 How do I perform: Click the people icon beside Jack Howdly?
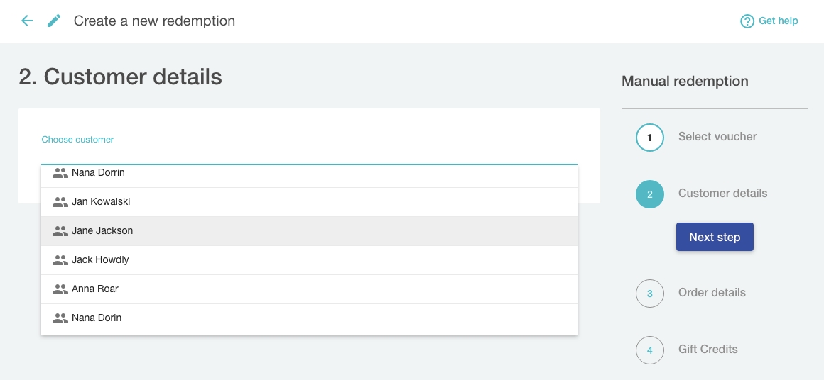(x=60, y=260)
